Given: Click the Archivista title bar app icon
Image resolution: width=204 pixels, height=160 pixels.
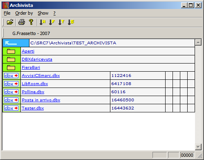Looking at the screenshot, I should point(6,5).
